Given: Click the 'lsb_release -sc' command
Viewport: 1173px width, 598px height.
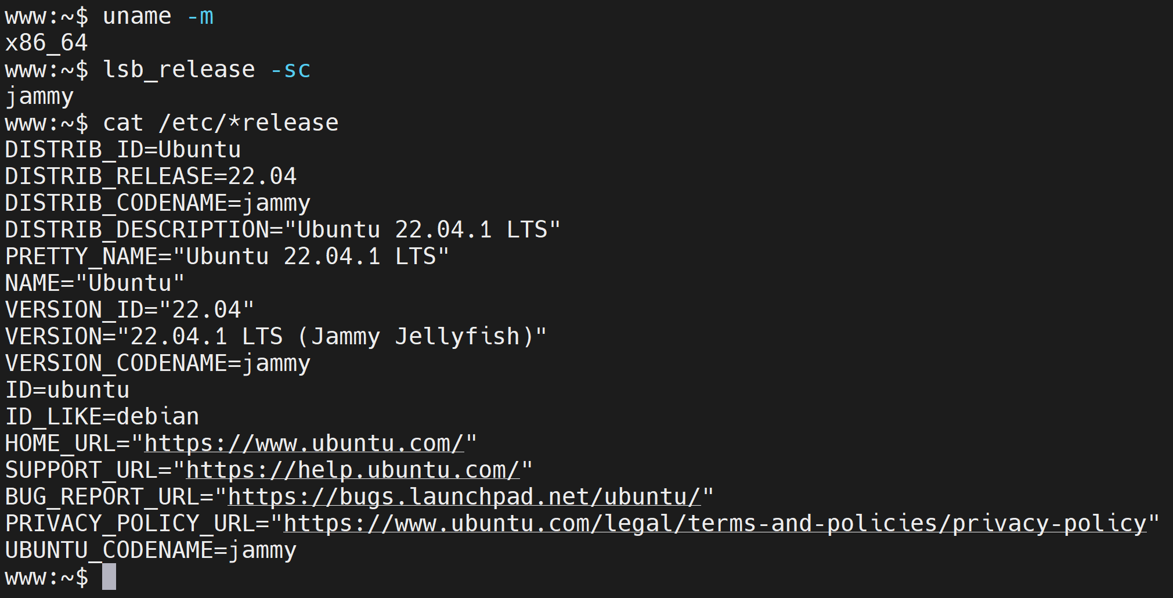Looking at the screenshot, I should (x=207, y=70).
